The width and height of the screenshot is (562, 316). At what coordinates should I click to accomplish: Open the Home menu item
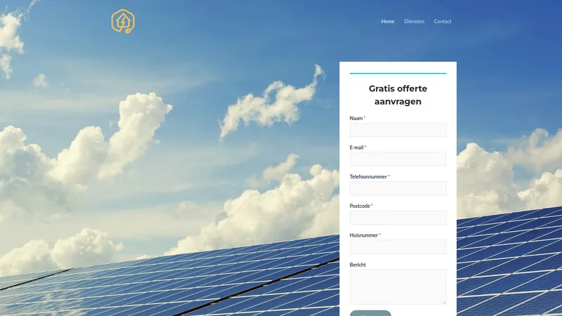tap(388, 22)
